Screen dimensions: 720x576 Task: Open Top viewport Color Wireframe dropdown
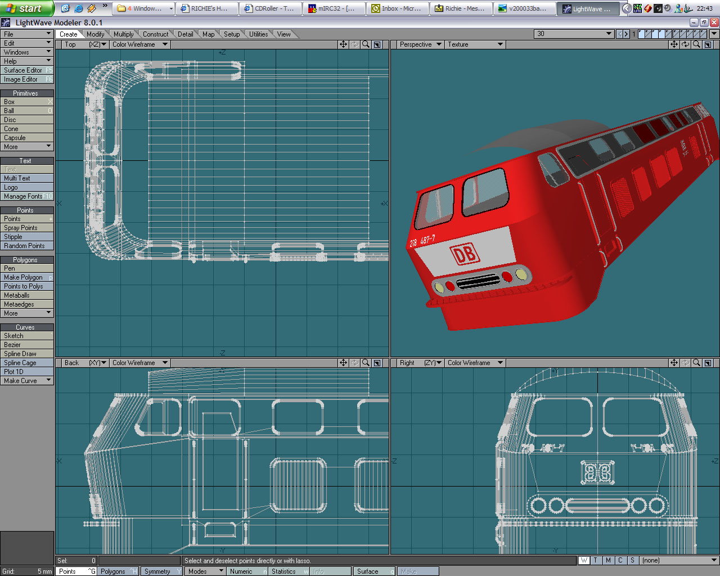139,44
